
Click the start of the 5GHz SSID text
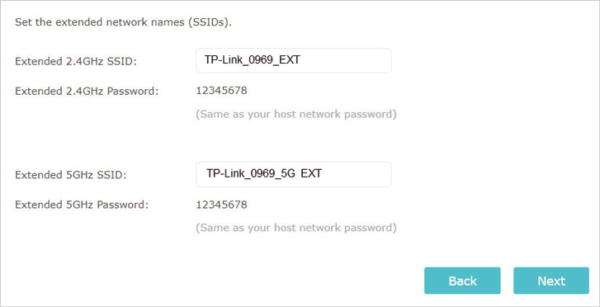[207, 174]
